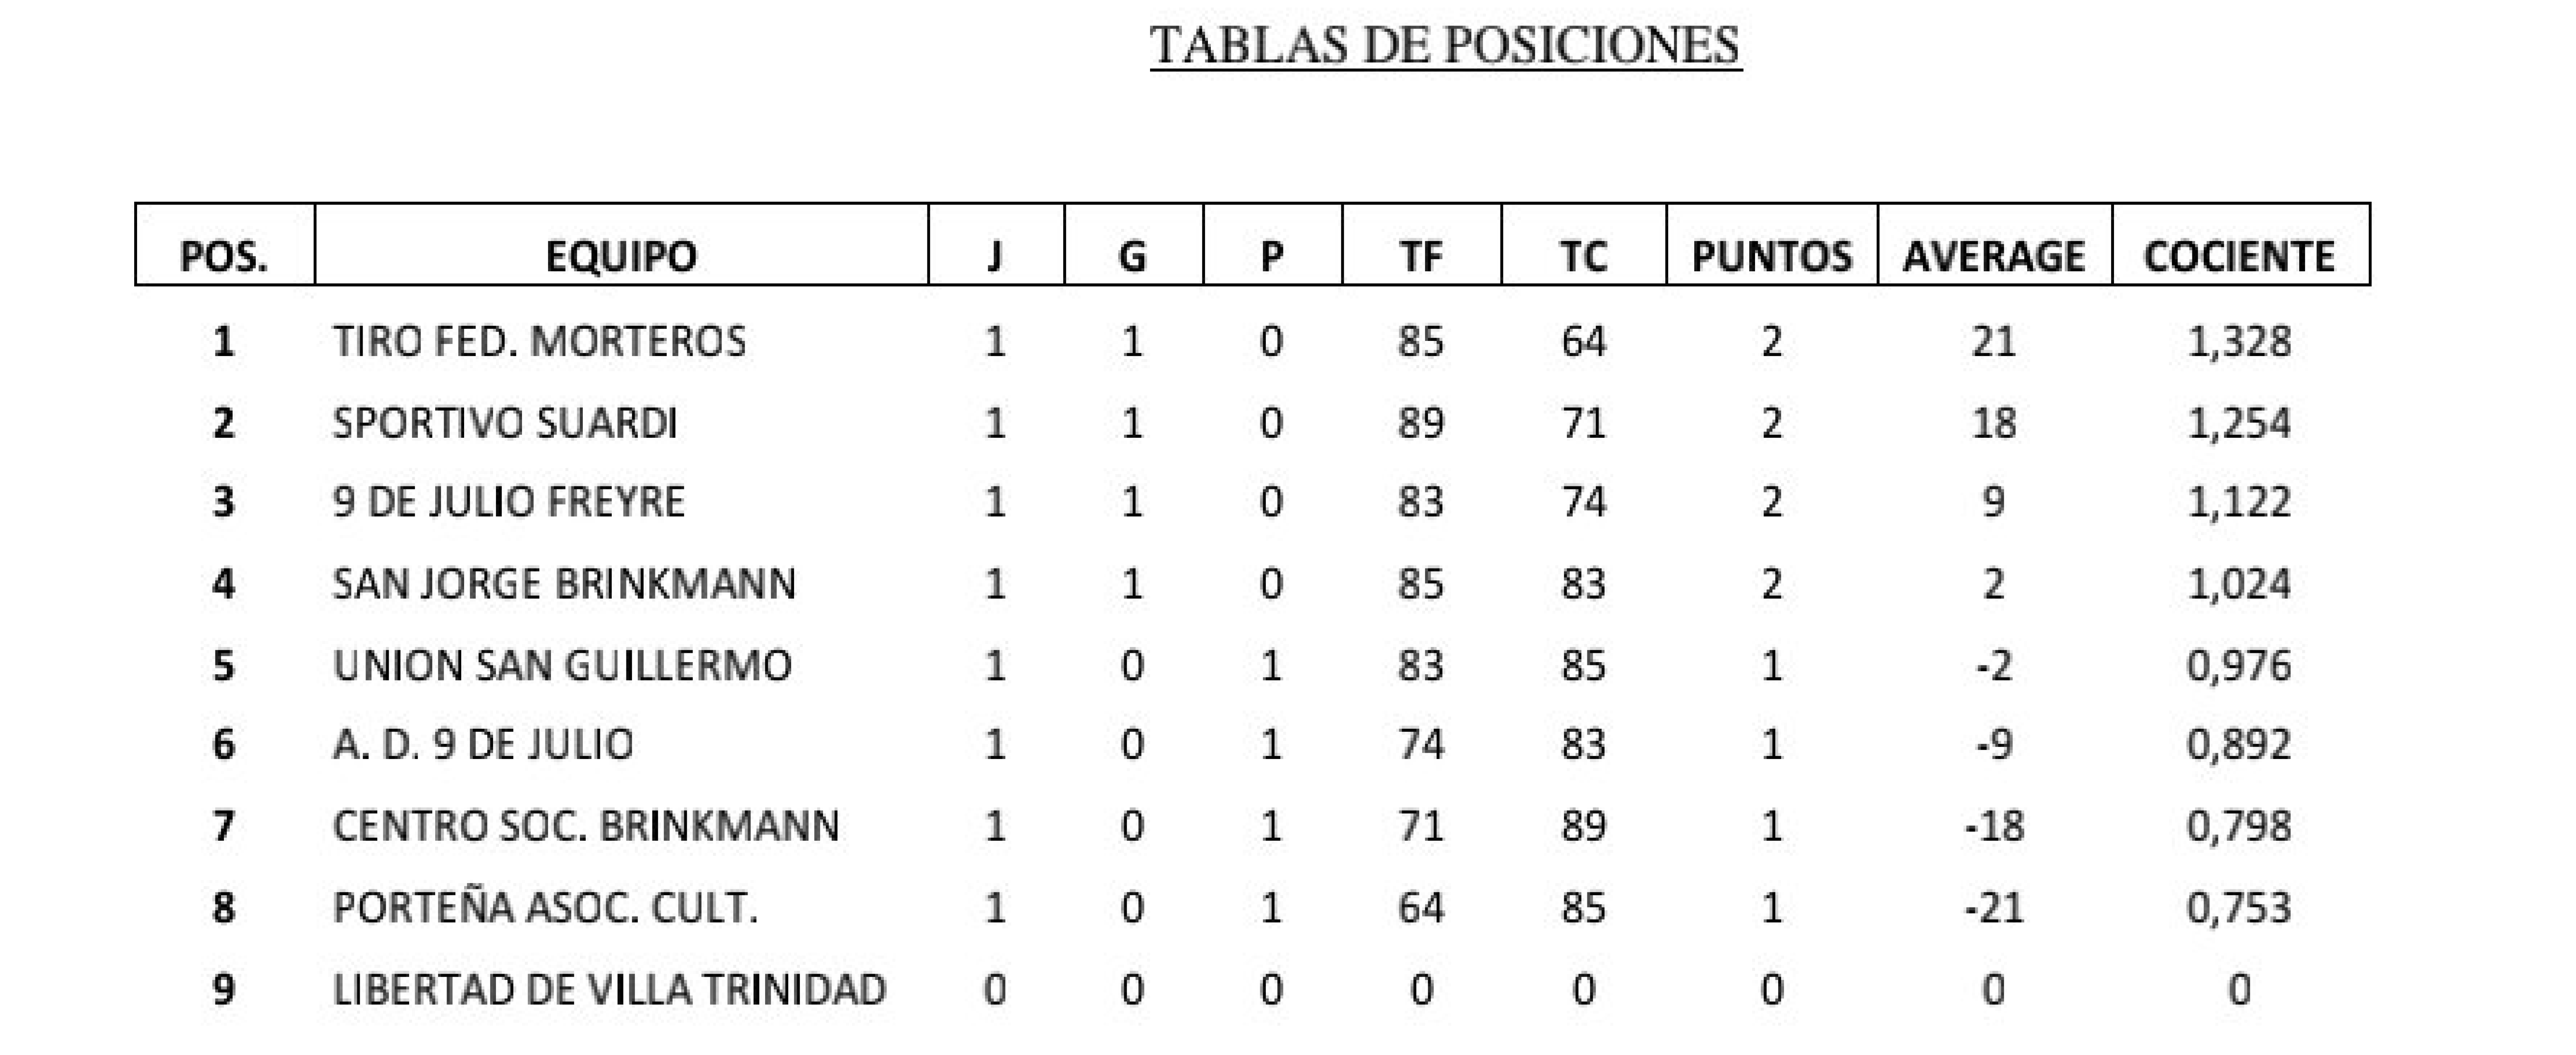Select team UNION SAN GUILLERMO

pos(562,666)
